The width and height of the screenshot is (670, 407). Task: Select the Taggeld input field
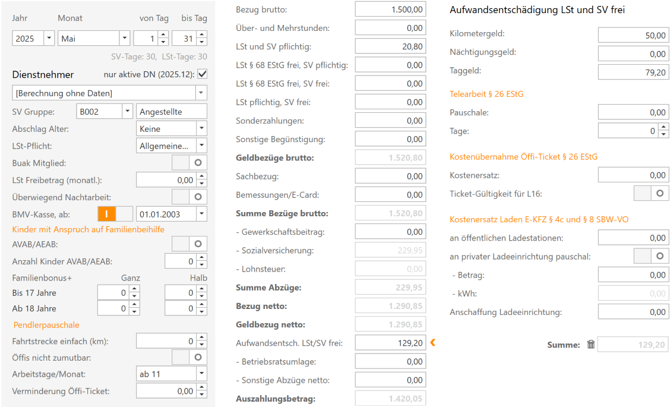pos(633,72)
